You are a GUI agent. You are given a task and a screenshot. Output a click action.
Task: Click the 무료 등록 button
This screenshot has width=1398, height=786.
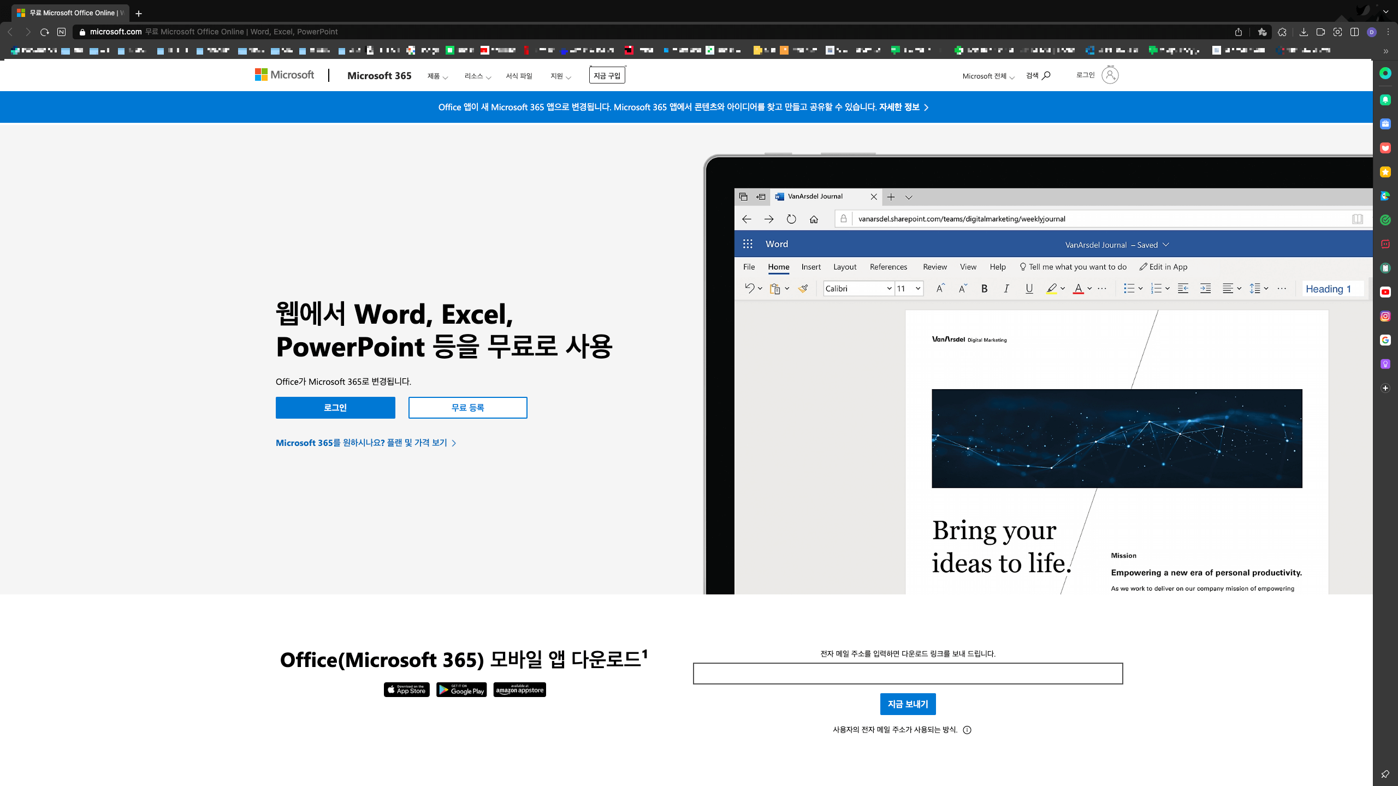[467, 408]
